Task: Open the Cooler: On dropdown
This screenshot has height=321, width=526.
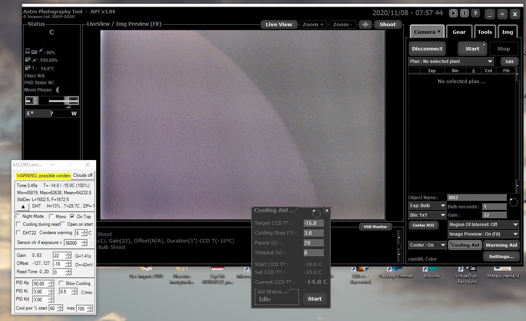Action: 427,245
